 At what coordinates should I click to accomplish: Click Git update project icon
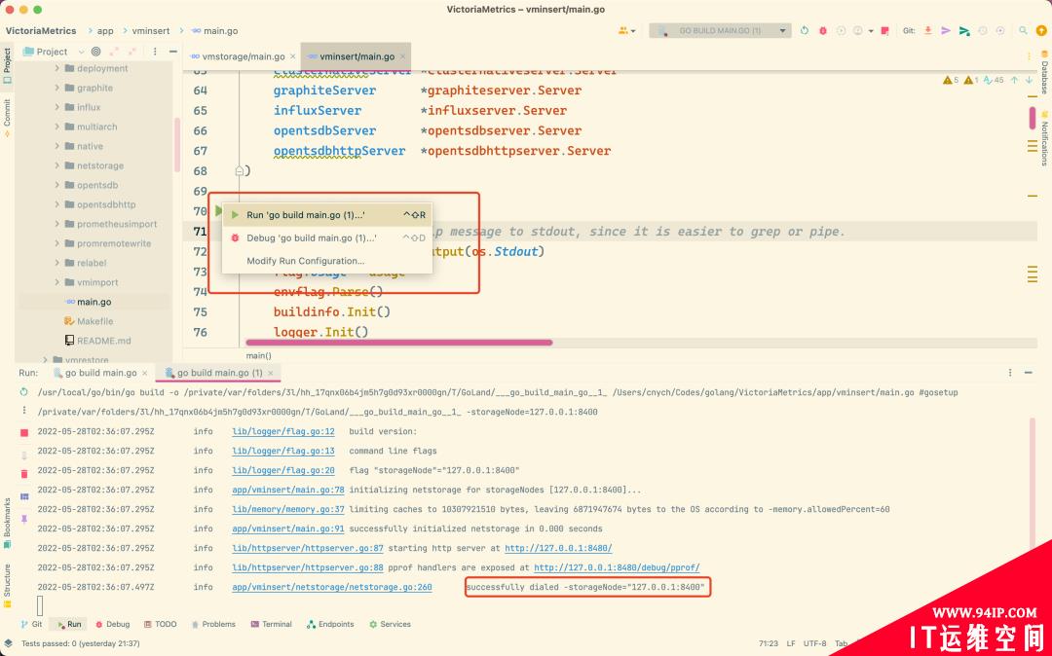click(x=928, y=31)
